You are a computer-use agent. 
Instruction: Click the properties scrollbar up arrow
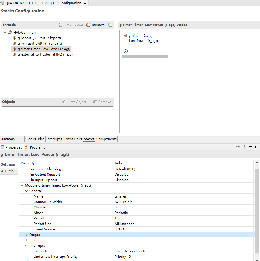(x=257, y=162)
